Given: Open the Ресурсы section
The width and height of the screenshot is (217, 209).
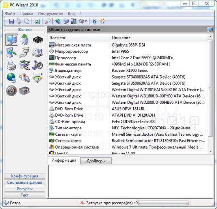Looking at the screenshot, I should [x=24, y=188].
